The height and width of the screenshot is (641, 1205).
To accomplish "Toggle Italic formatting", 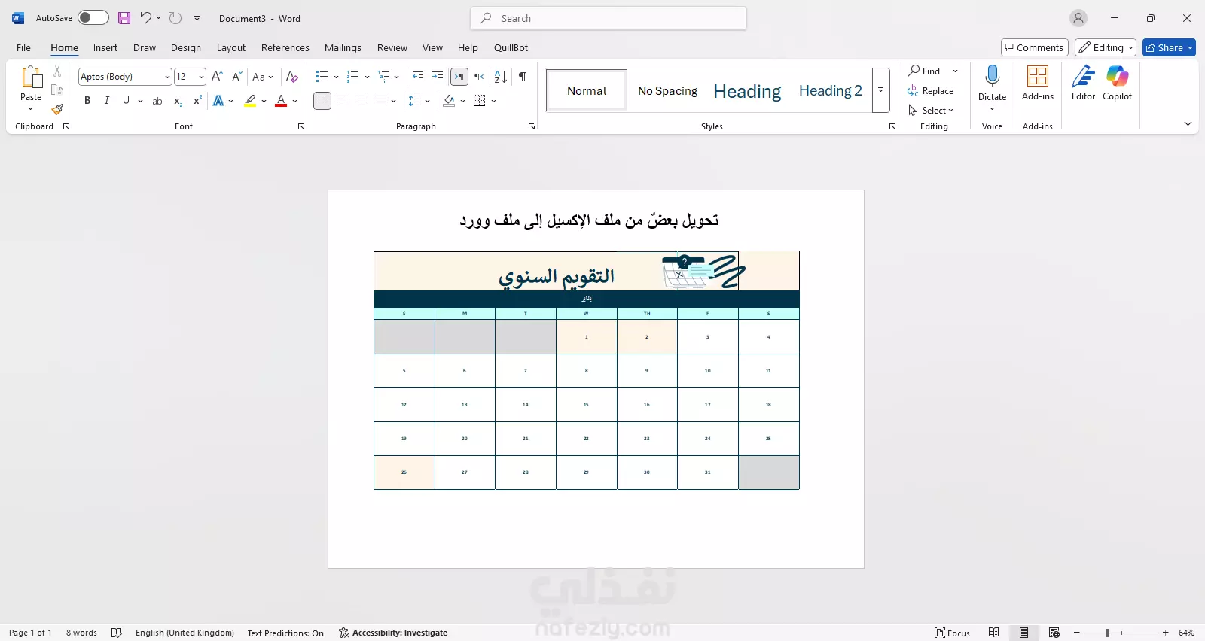I will click(x=106, y=101).
